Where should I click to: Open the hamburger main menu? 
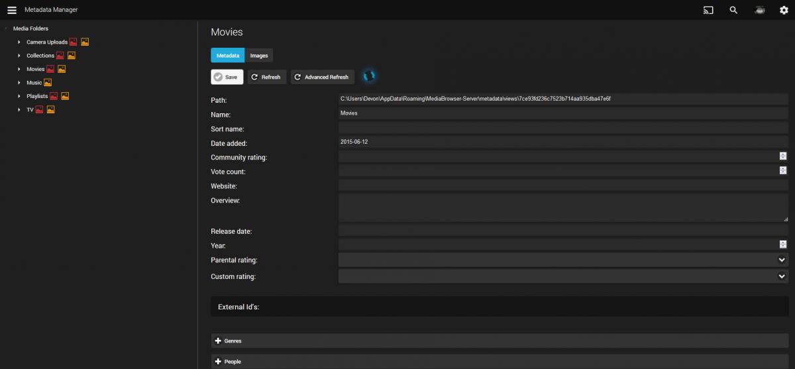pos(11,10)
